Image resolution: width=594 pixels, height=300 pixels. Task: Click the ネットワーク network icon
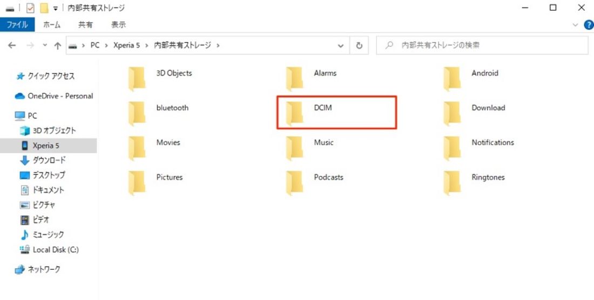pyautogui.click(x=19, y=270)
